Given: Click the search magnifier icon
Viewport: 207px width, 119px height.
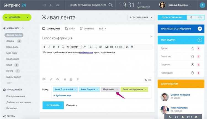Looking at the screenshot, I should 110,5.
